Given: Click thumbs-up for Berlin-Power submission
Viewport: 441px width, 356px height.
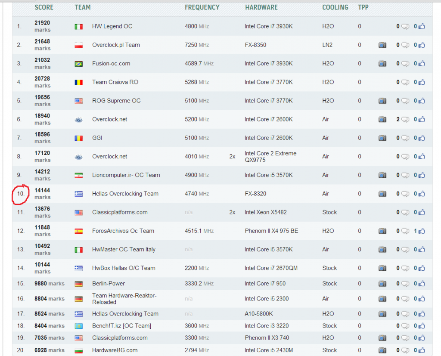Looking at the screenshot, I should click(x=421, y=284).
